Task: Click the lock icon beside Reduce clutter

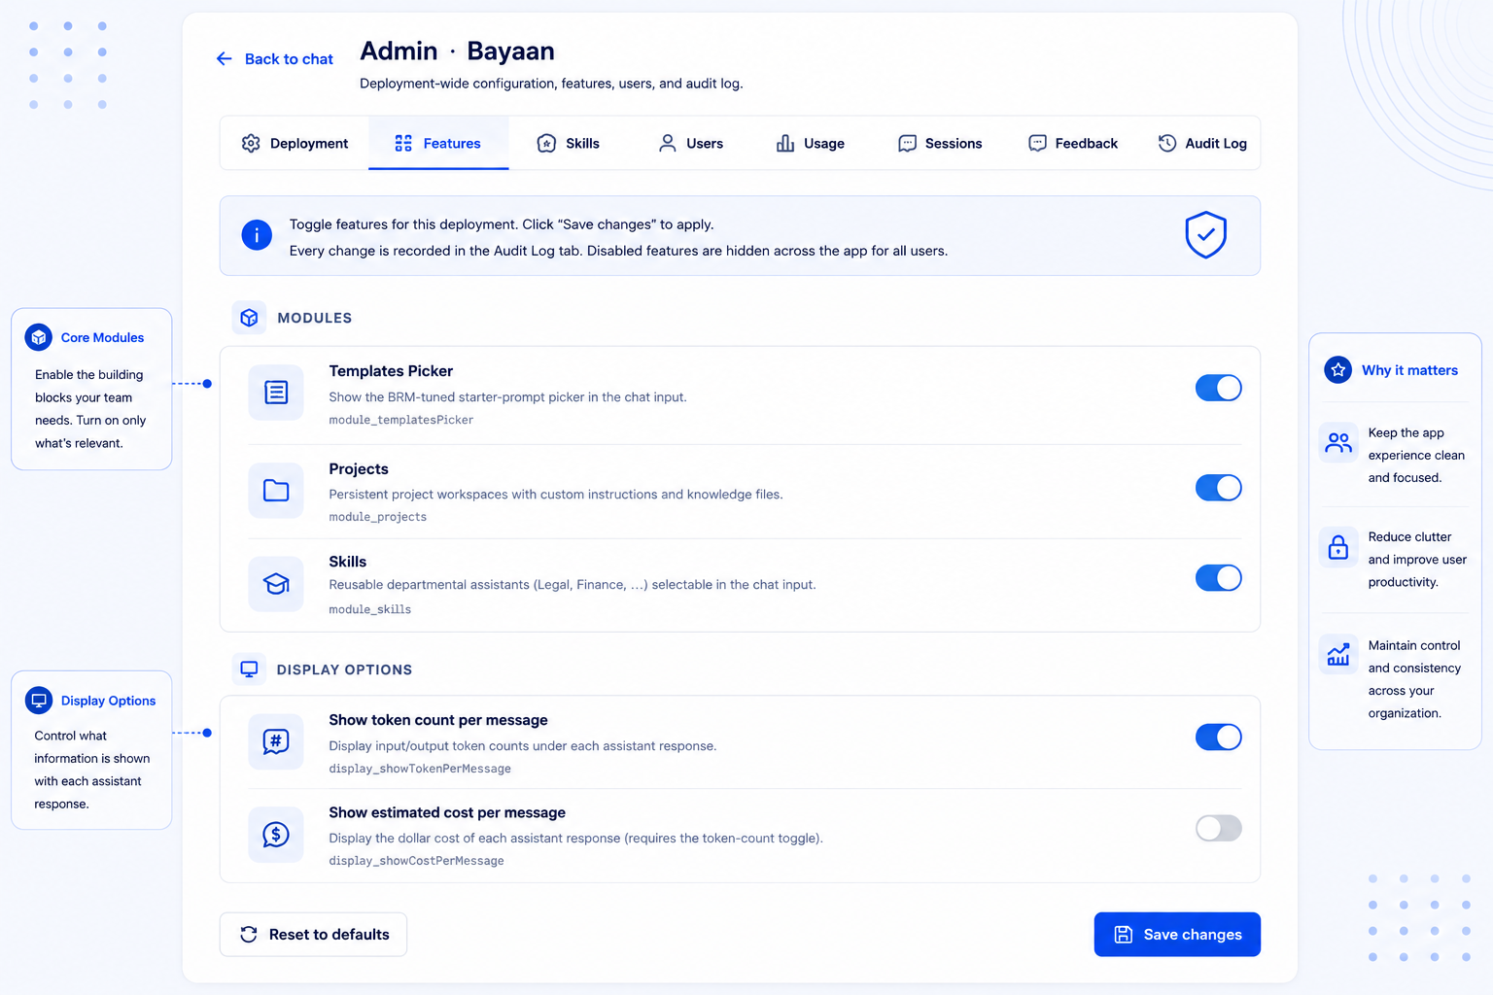Action: click(x=1338, y=547)
